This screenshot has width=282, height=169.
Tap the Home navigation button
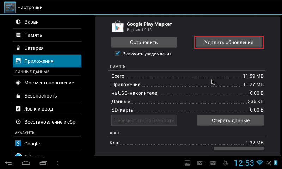pos(26,163)
